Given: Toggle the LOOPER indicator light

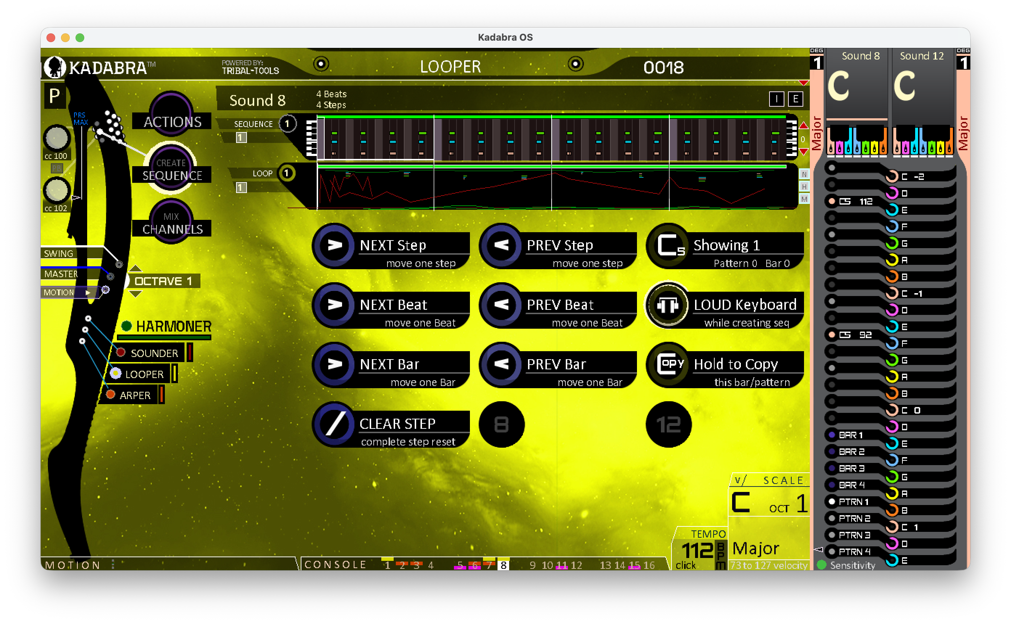Looking at the screenshot, I should point(115,373).
